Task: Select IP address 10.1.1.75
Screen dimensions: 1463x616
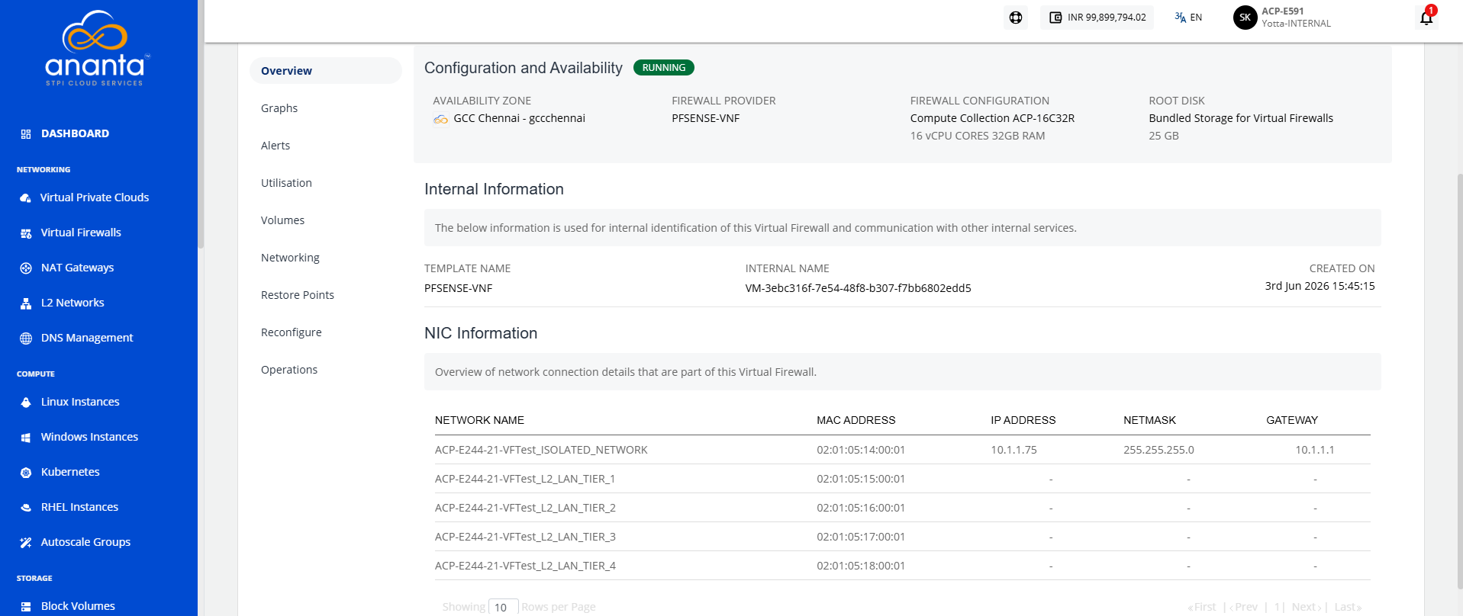Action: click(x=1013, y=450)
